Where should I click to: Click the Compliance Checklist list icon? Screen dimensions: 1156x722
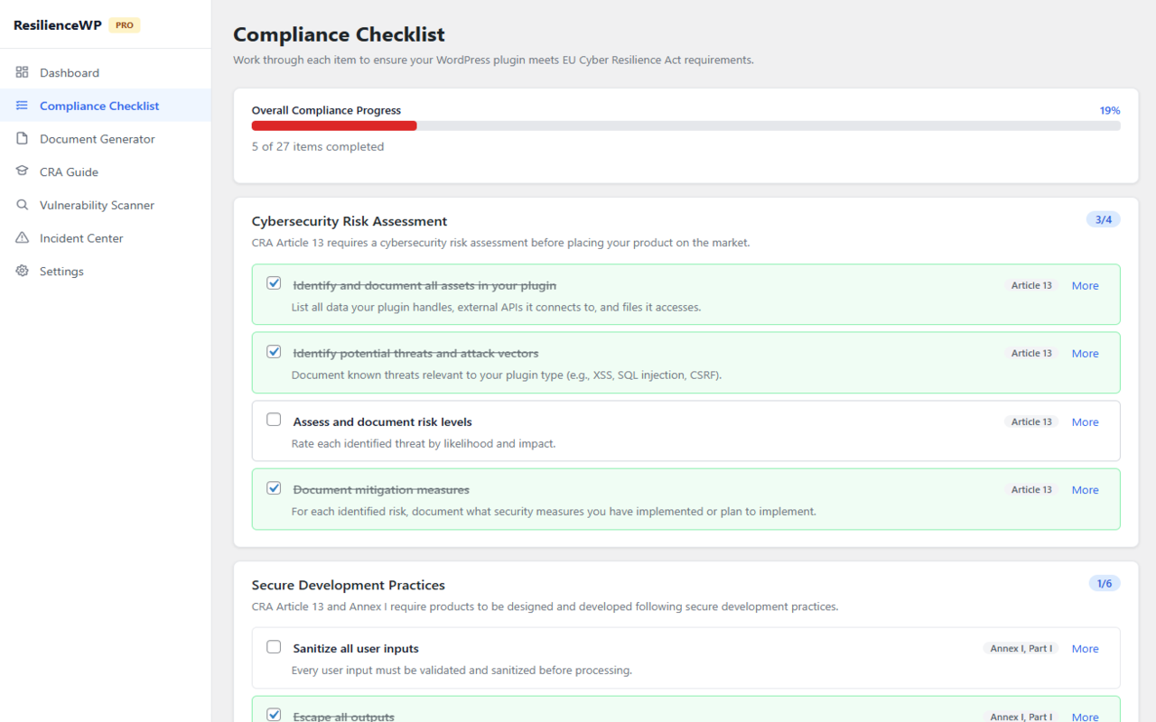[22, 105]
